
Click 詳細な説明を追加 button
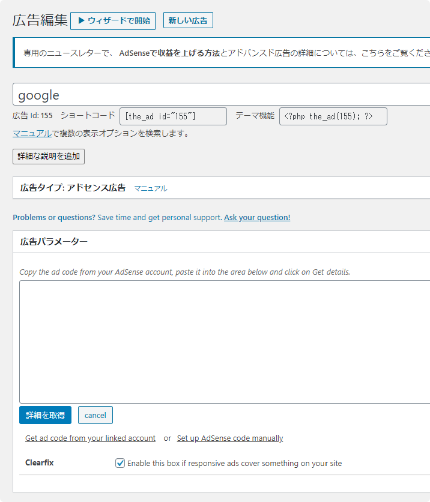tap(49, 156)
